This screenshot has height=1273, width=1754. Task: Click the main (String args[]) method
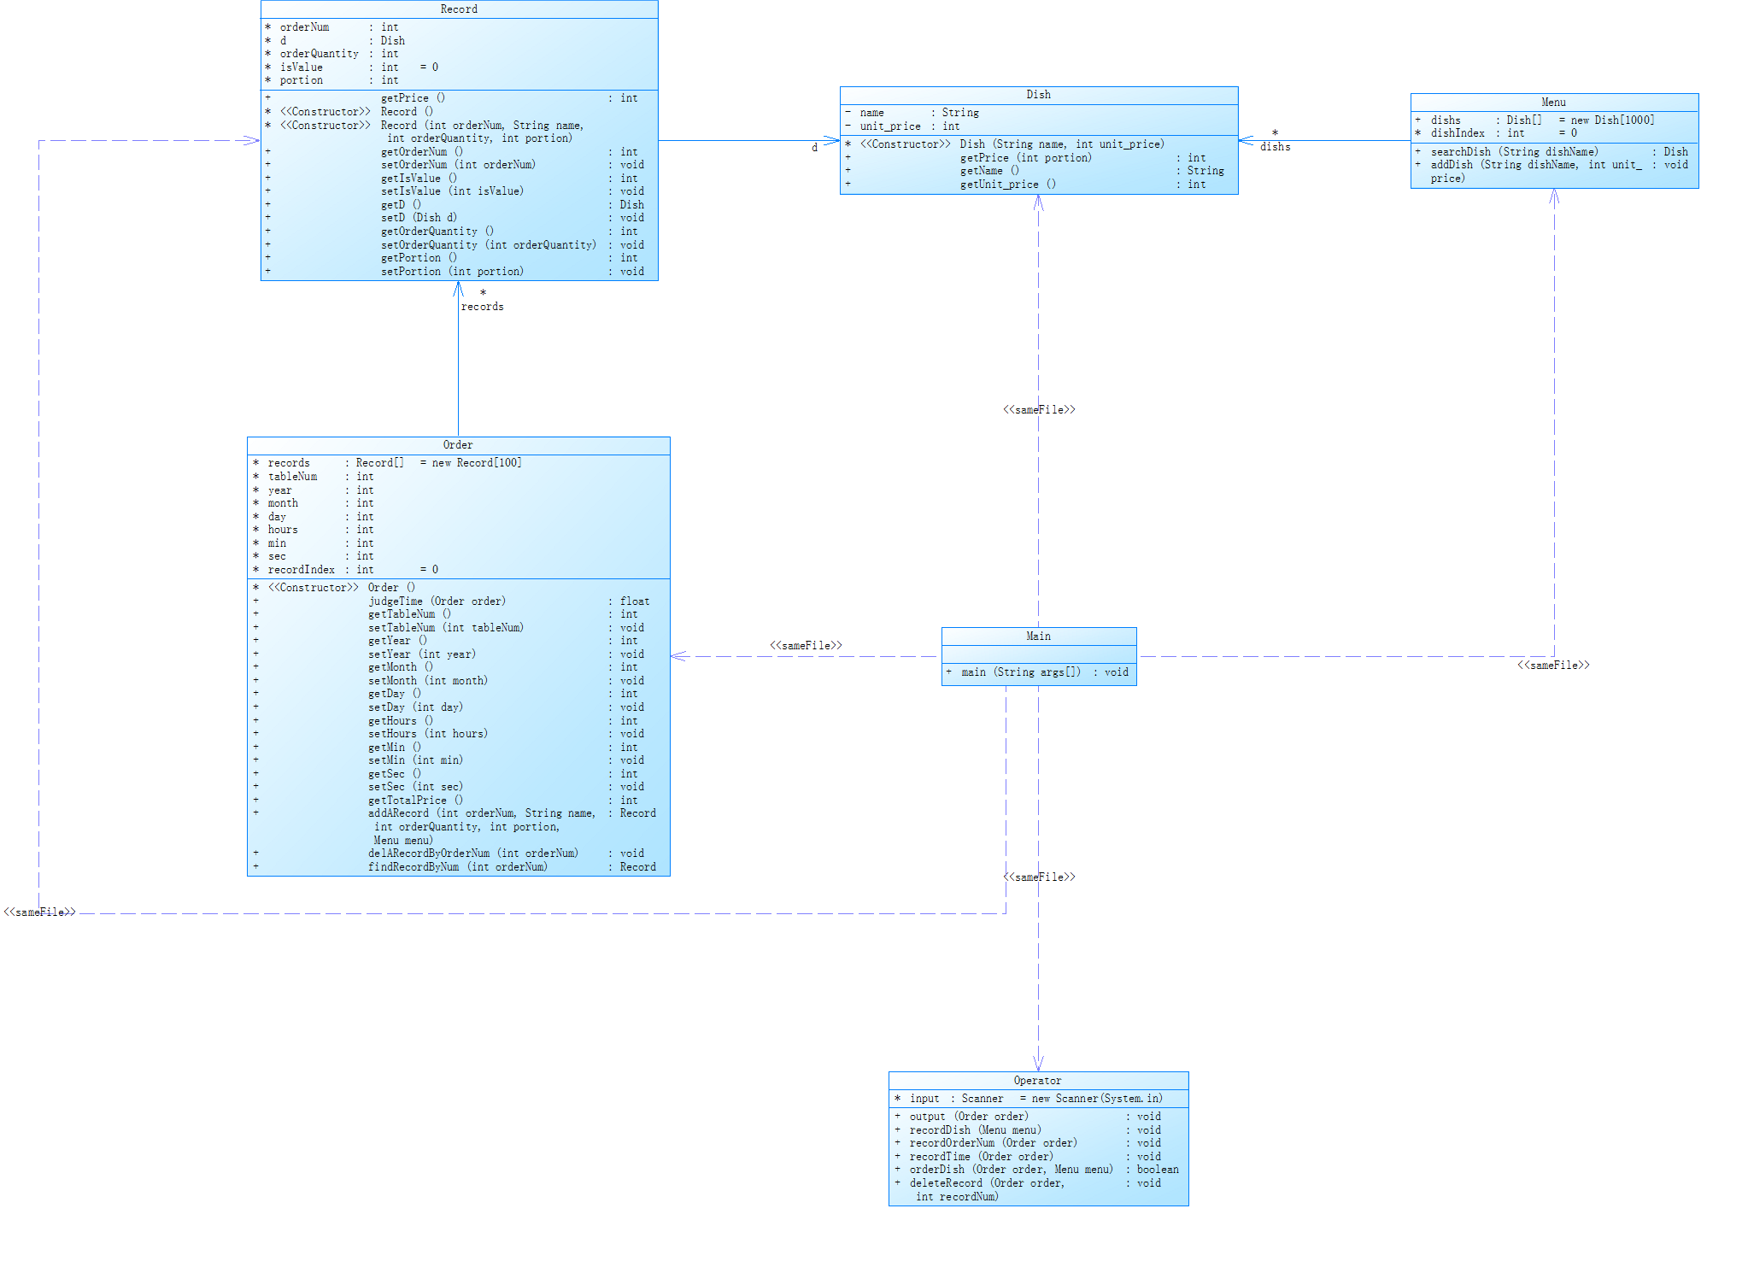pos(1020,672)
